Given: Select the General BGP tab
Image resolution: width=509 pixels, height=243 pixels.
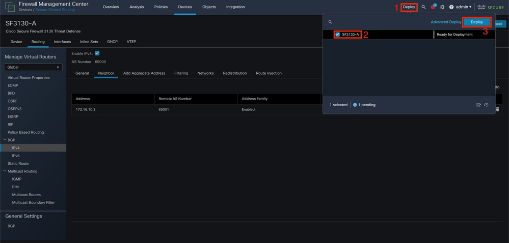Looking at the screenshot, I should [x=82, y=73].
